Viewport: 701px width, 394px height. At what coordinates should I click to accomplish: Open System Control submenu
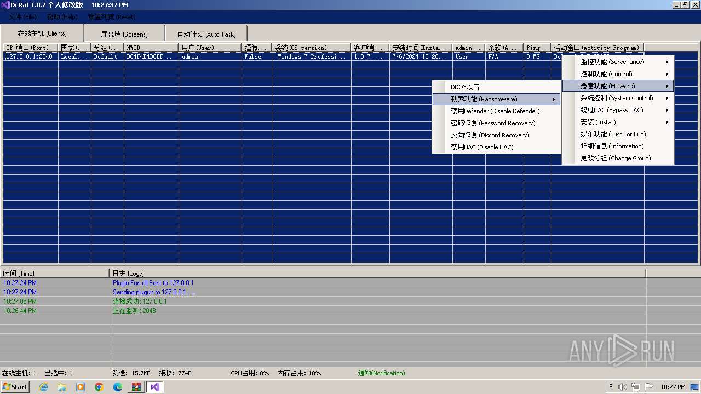pos(618,98)
